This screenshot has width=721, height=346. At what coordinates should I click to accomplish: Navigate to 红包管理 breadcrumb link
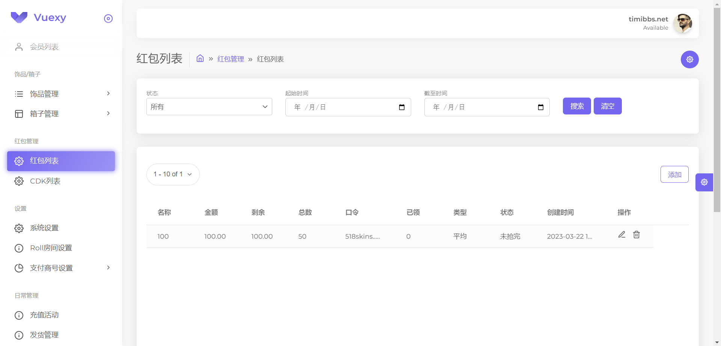231,59
